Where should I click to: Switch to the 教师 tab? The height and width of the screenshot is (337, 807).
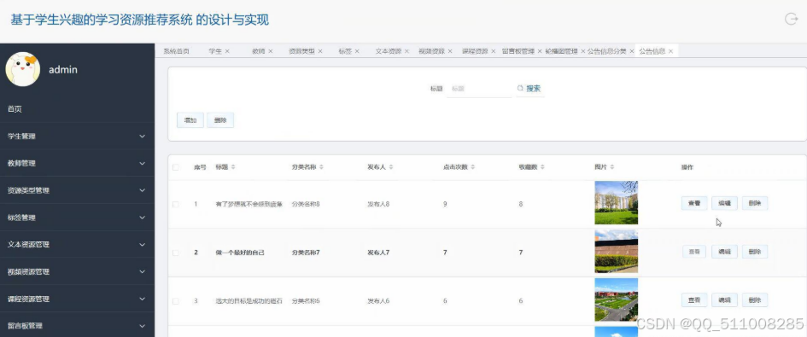click(259, 51)
